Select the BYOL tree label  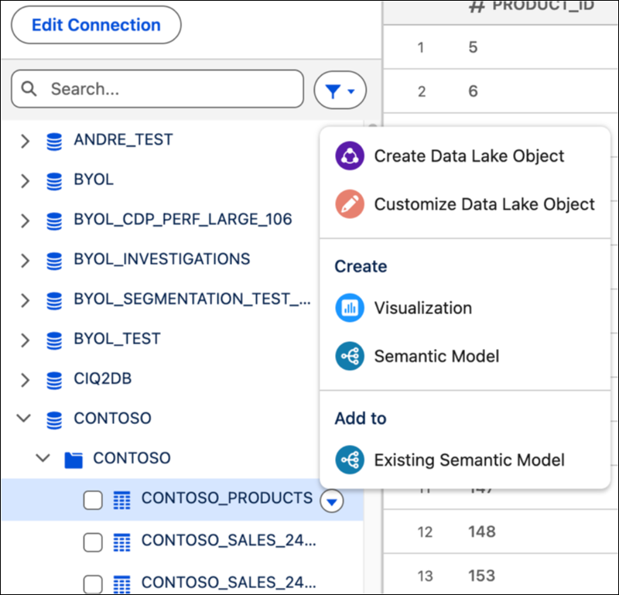click(94, 180)
